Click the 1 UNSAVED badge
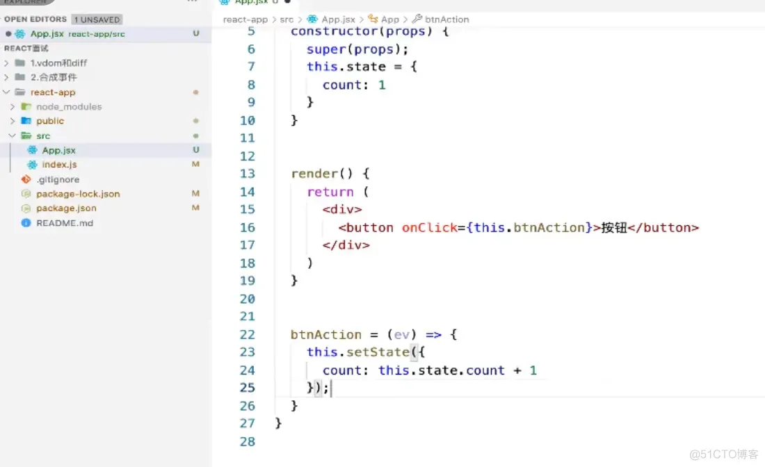765x467 pixels. coord(97,19)
